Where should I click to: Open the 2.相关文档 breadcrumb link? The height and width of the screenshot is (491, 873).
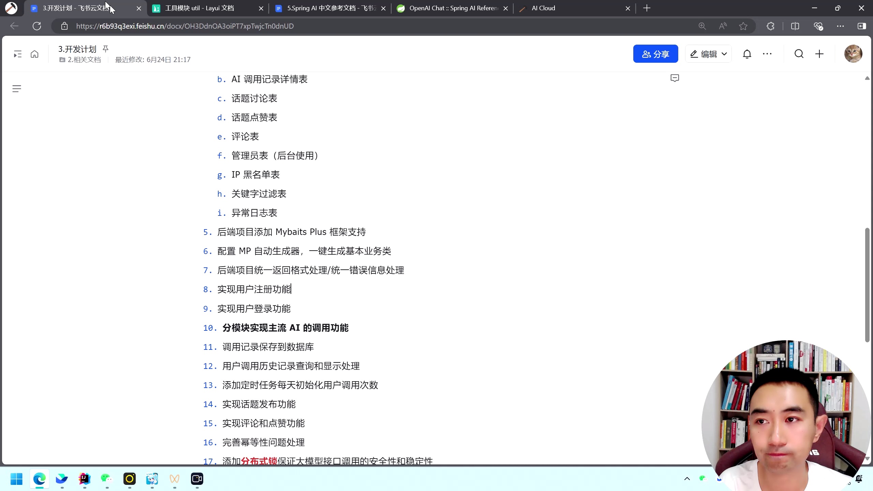pyautogui.click(x=84, y=59)
